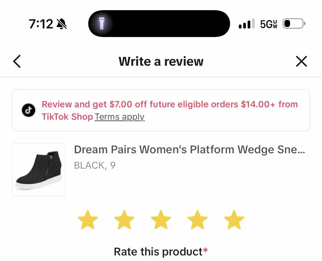Tap the back chevron to return
This screenshot has height=261, width=322.
point(17,61)
